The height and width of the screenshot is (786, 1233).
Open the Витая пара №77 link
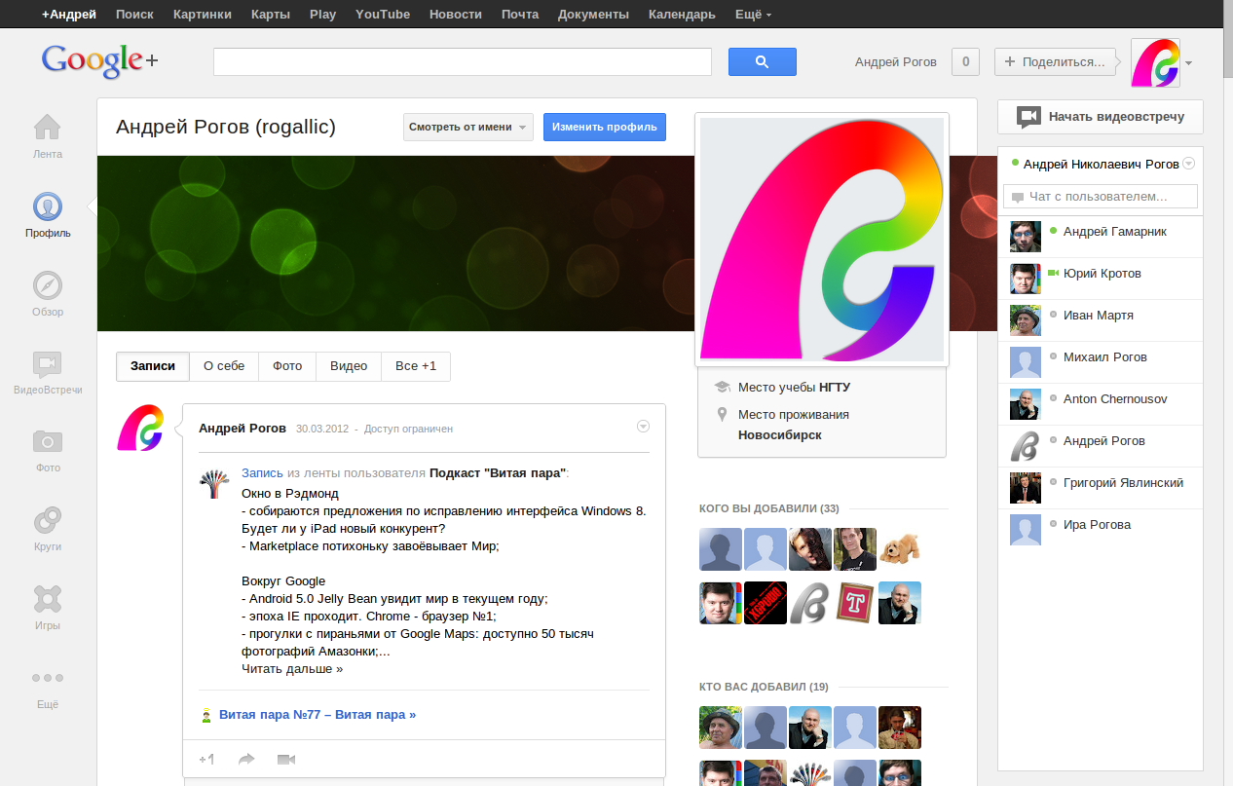318,715
